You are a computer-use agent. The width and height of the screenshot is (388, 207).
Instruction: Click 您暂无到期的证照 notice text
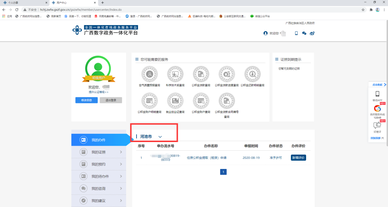click(x=289, y=69)
